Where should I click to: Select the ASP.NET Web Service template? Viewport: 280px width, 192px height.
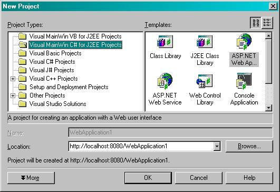tap(165, 89)
